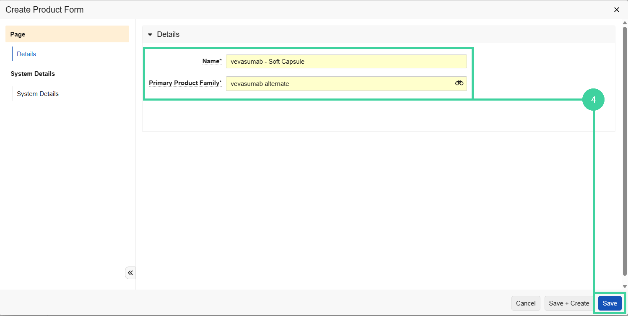Click the Save + Create button
Screen dimensions: 628x316
tap(569, 303)
